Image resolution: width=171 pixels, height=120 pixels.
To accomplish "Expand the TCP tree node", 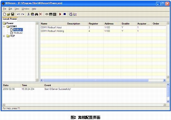I will pyautogui.click(x=4, y=36).
